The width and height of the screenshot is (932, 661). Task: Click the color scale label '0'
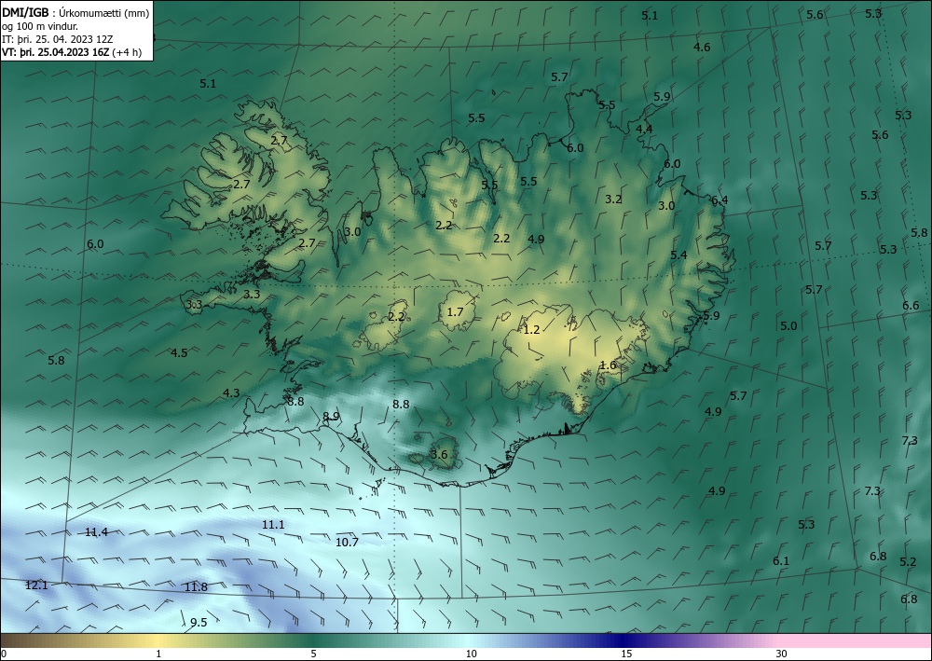click(x=4, y=654)
